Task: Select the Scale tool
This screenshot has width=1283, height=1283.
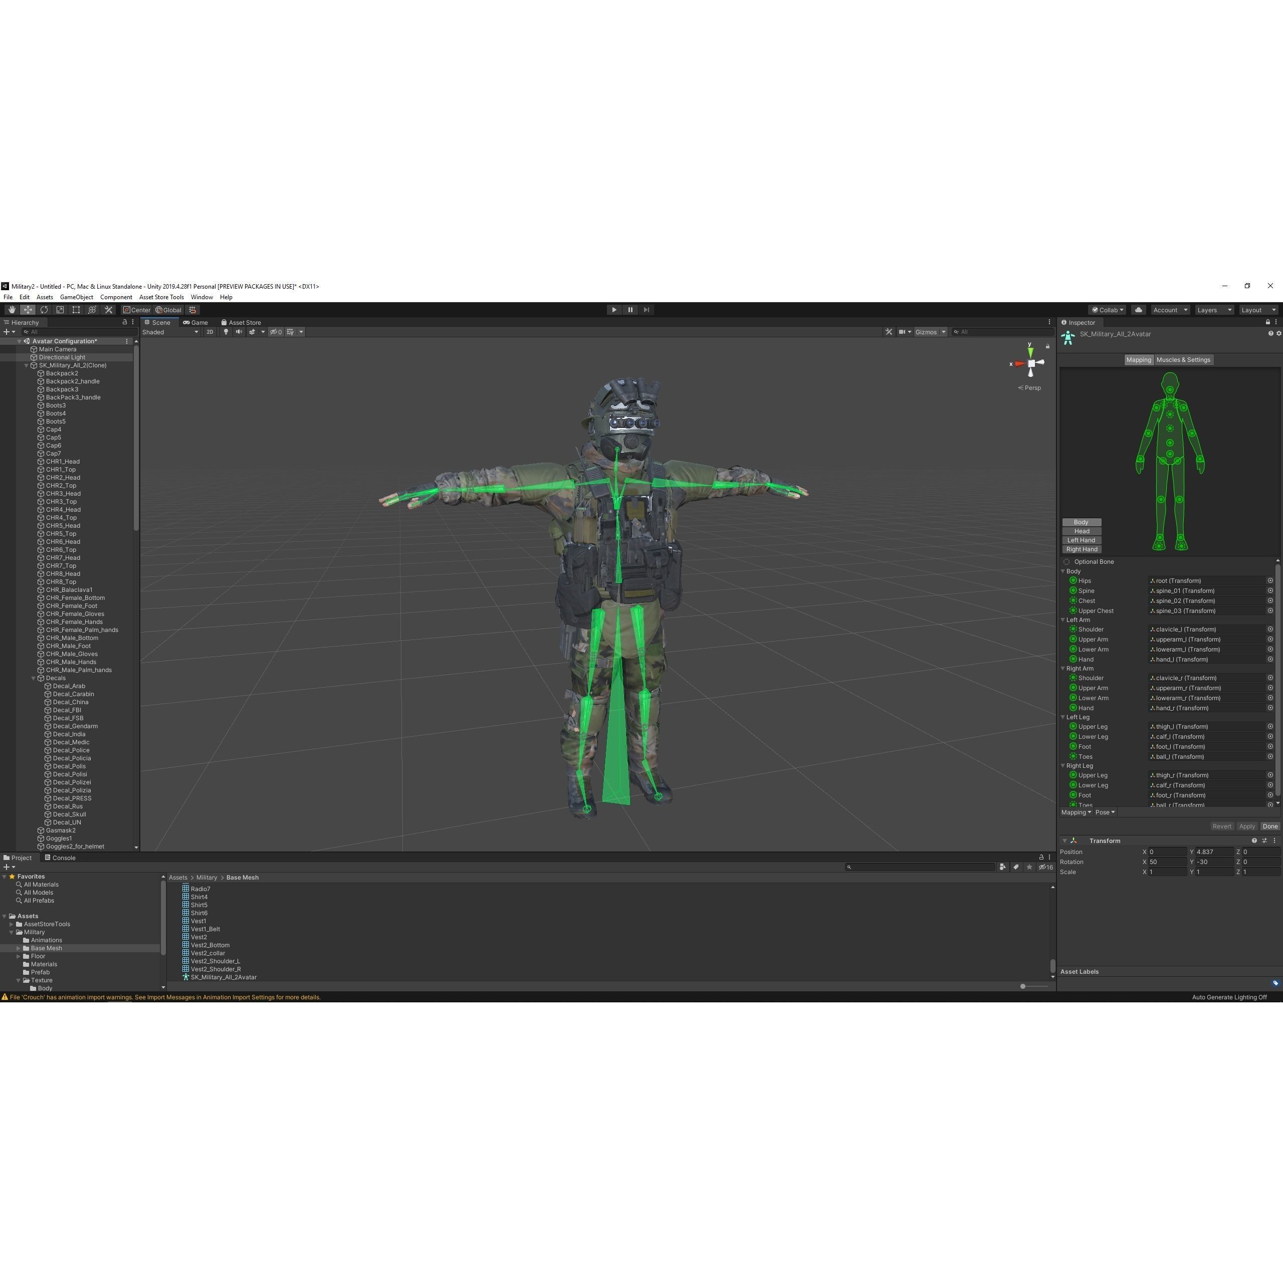Action: (60, 309)
